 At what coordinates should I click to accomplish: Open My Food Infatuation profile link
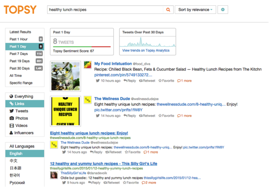[x=113, y=64]
